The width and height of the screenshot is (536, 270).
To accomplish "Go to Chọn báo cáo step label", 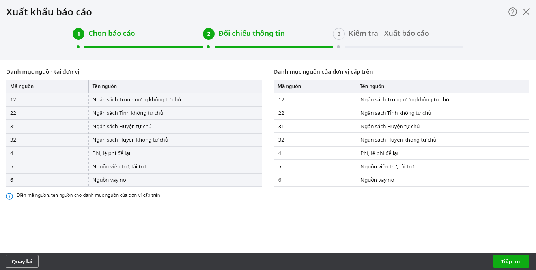I will (x=112, y=34).
